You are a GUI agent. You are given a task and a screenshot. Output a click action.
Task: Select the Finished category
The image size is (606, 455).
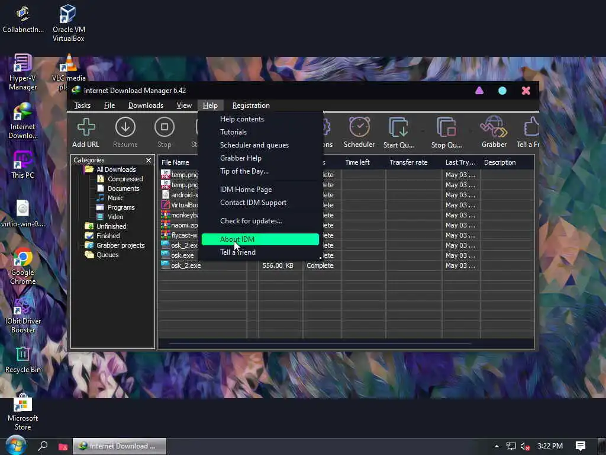[102, 236]
